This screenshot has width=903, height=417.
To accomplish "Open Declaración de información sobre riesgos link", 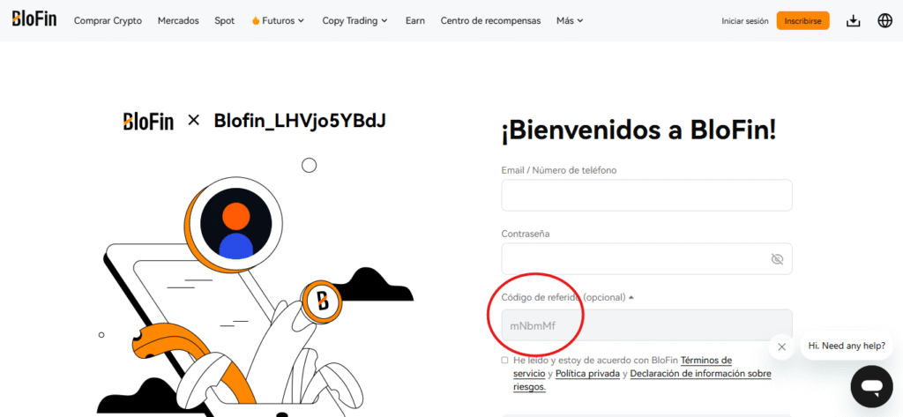I will pyautogui.click(x=642, y=381).
